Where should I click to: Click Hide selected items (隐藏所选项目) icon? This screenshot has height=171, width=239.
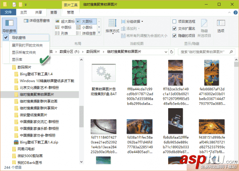[204, 28]
